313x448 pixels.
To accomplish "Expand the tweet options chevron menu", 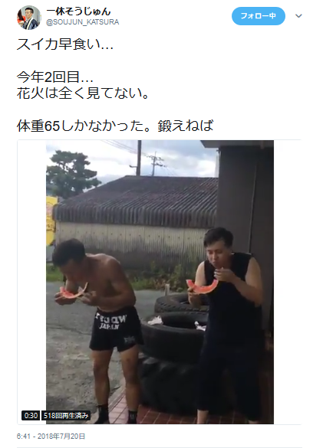I will (x=298, y=16).
